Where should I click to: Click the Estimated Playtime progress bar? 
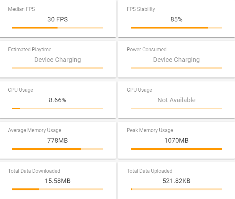[x=58, y=68]
